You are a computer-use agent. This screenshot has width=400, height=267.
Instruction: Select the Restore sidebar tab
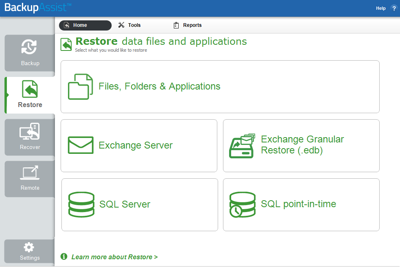[30, 95]
